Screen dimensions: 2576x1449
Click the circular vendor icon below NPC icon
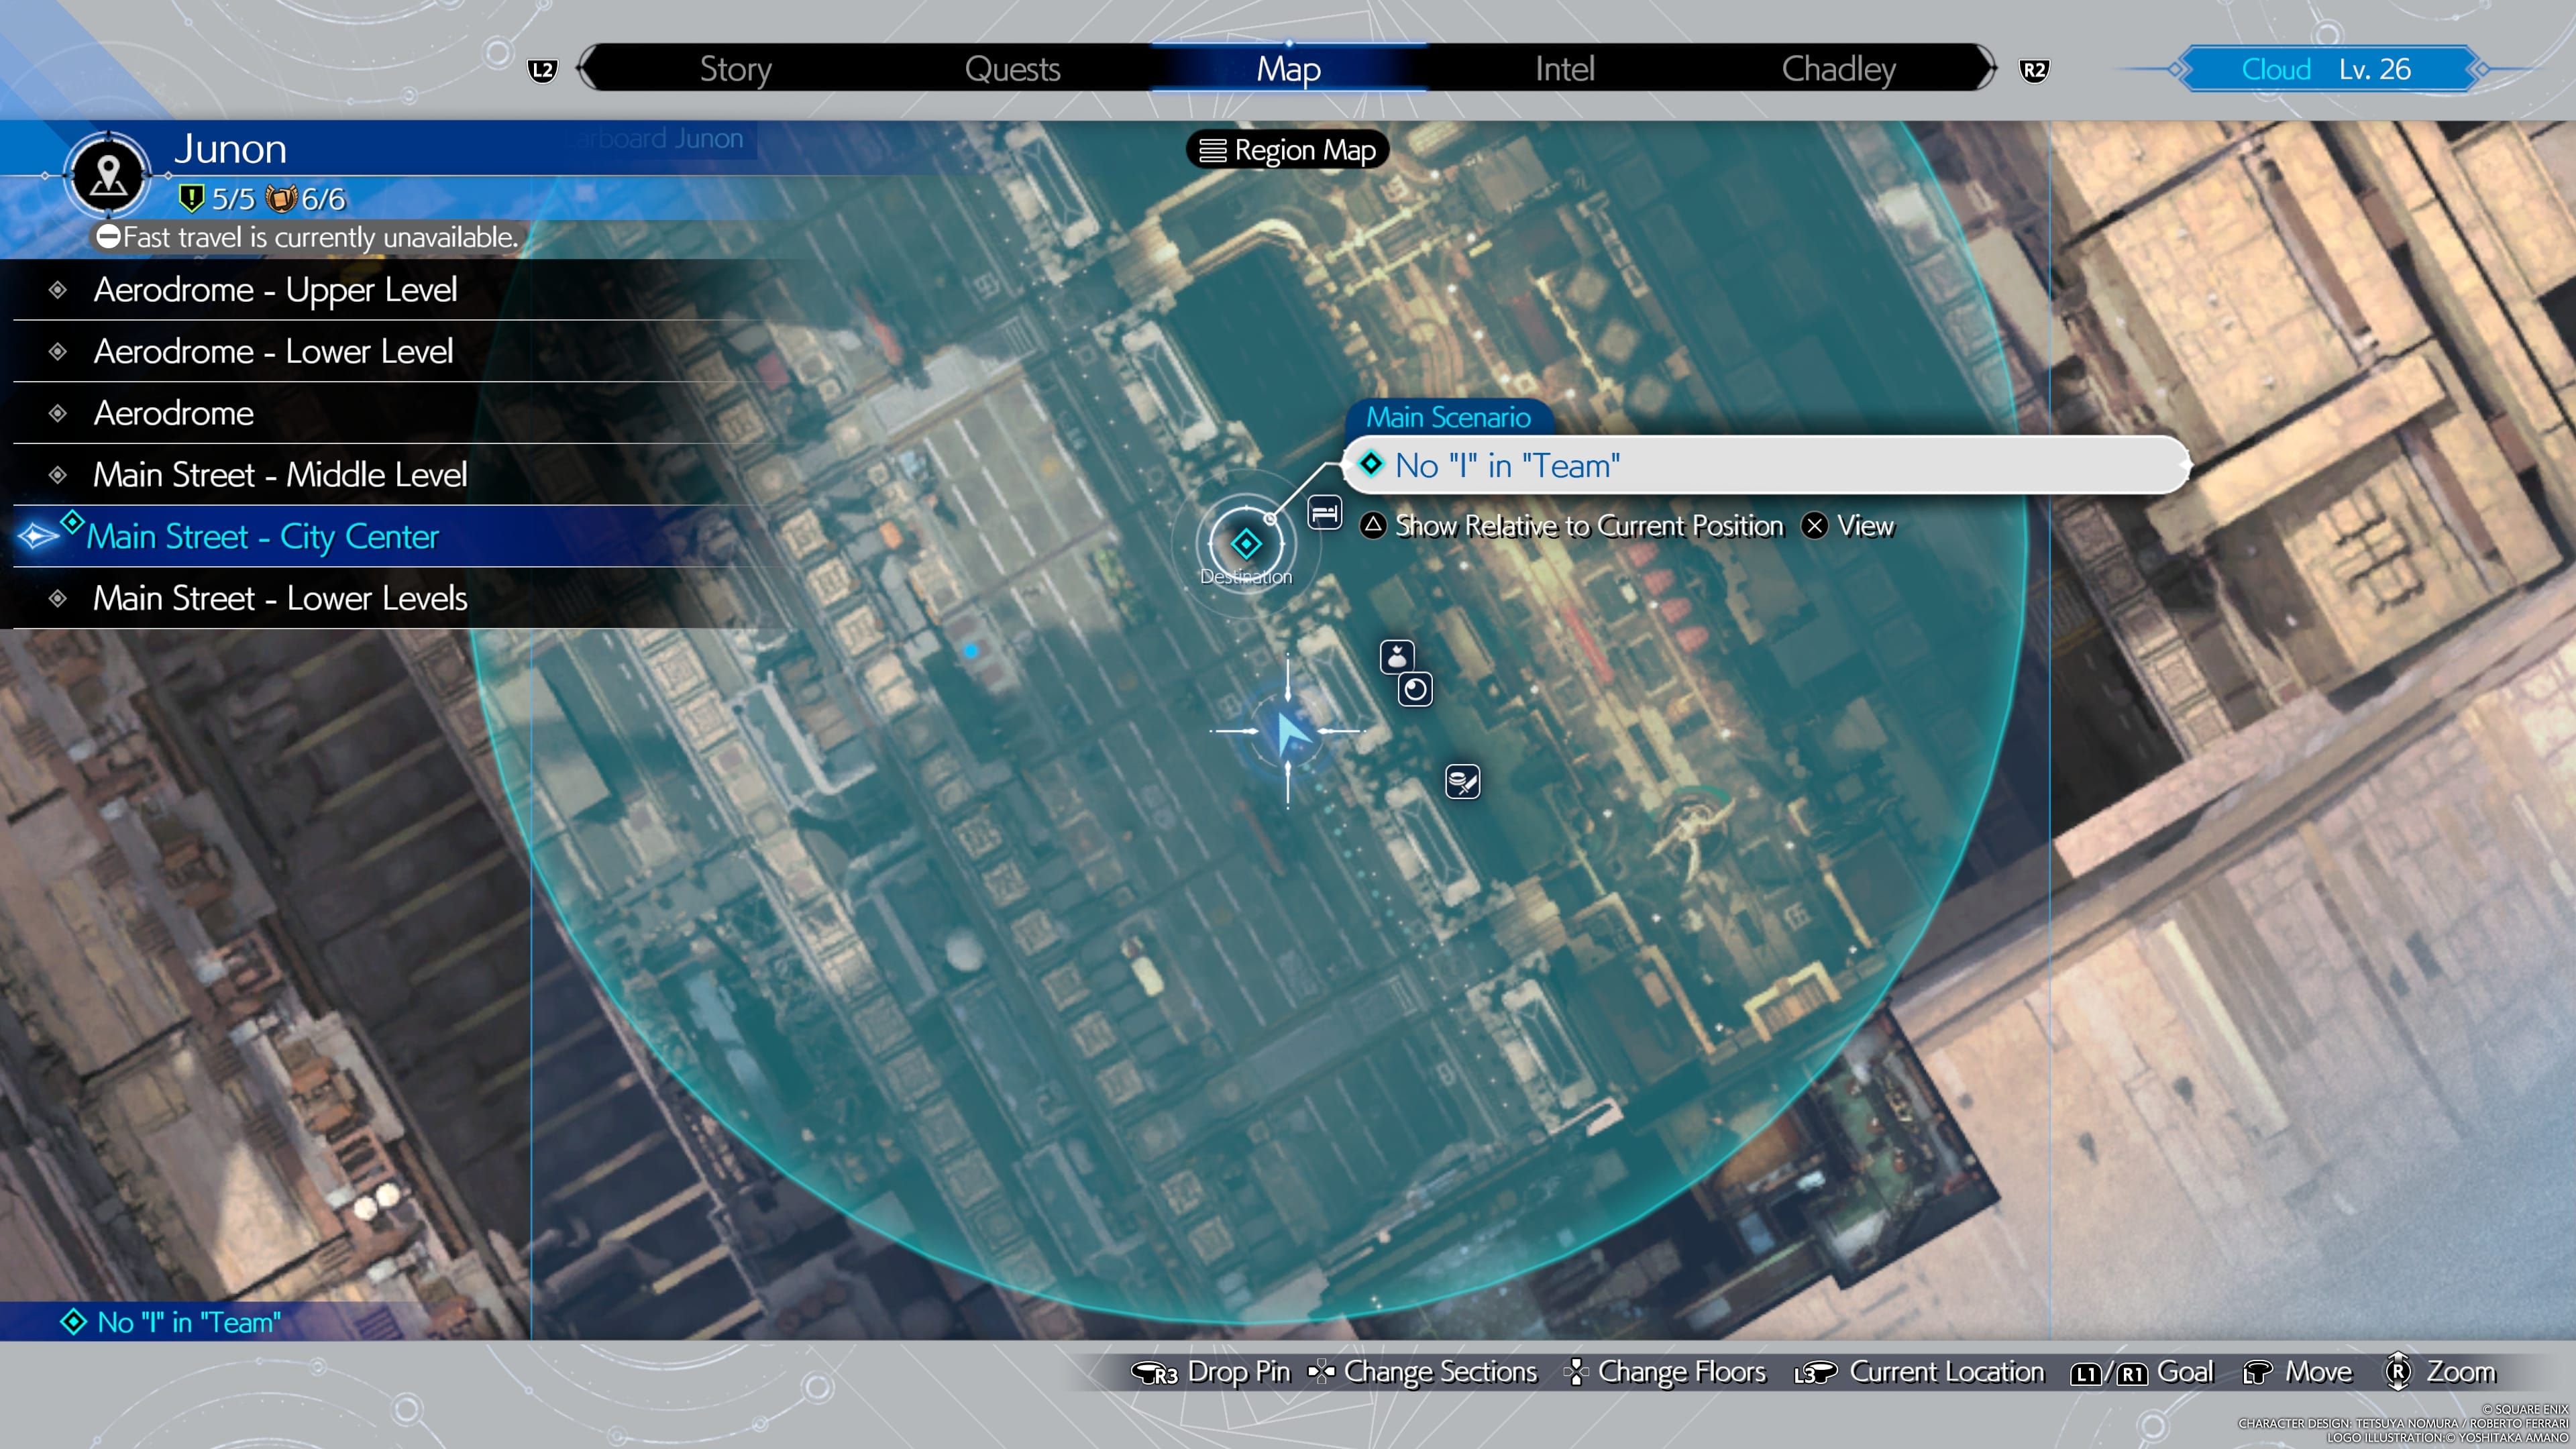click(1415, 690)
